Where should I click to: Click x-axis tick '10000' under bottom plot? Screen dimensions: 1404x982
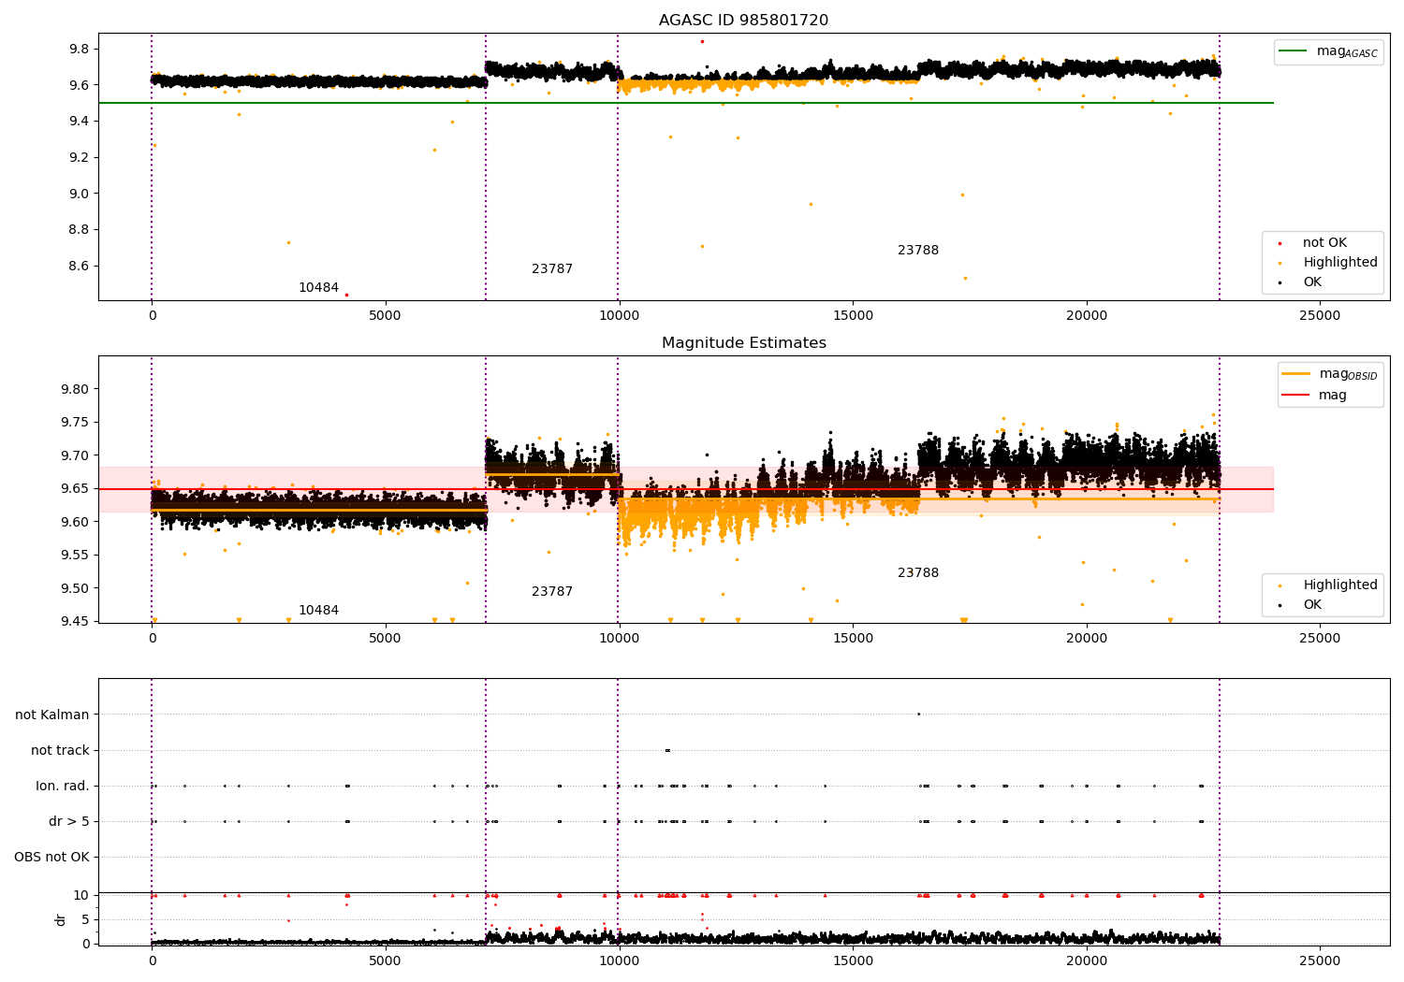(619, 960)
